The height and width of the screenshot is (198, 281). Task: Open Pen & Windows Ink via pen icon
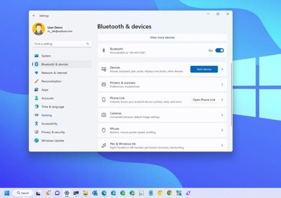point(104,146)
